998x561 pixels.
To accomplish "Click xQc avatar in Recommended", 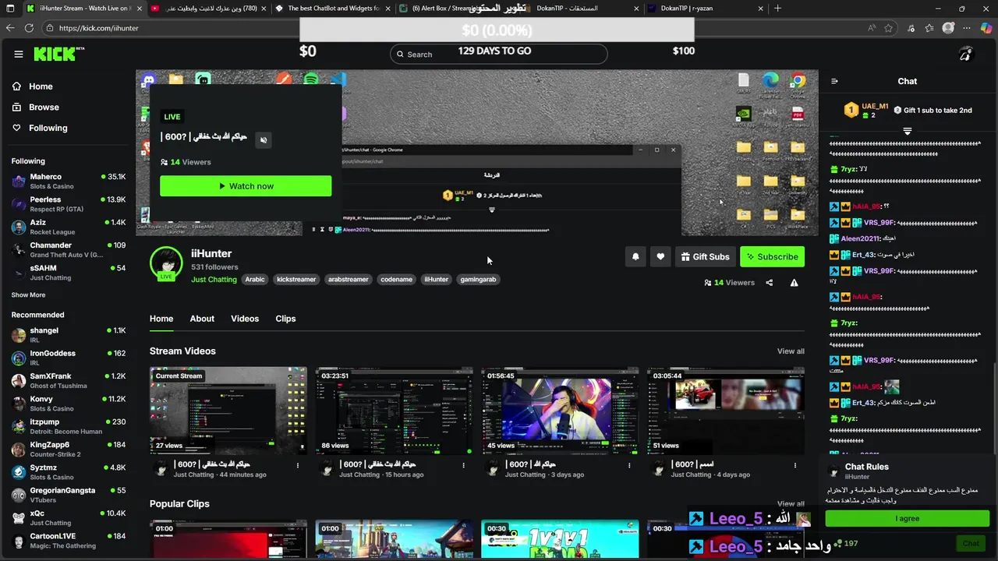I will click(x=19, y=518).
